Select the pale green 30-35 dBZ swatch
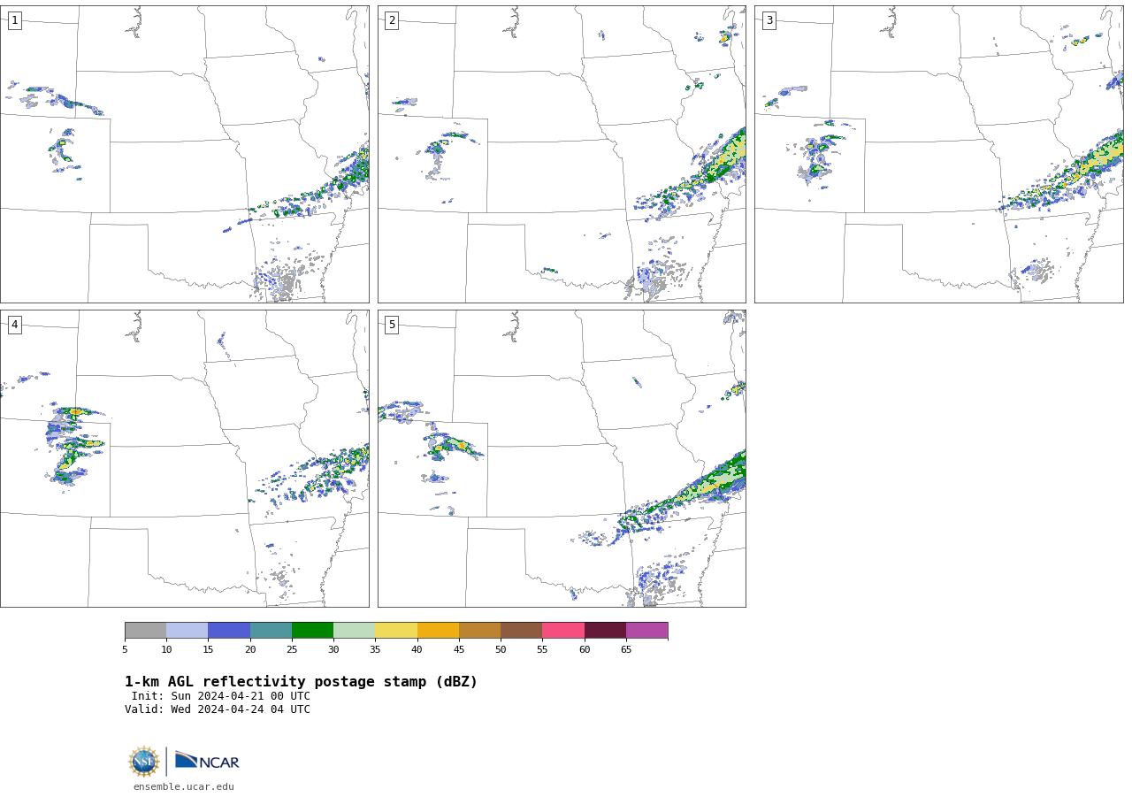1132x797 pixels. (x=354, y=630)
